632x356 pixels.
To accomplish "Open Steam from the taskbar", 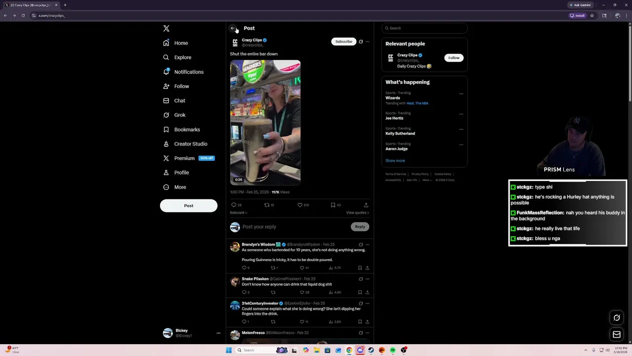I will (x=371, y=350).
